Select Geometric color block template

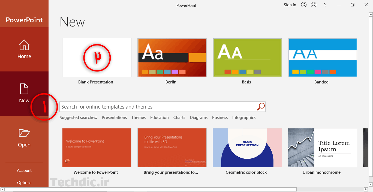(x=247, y=148)
